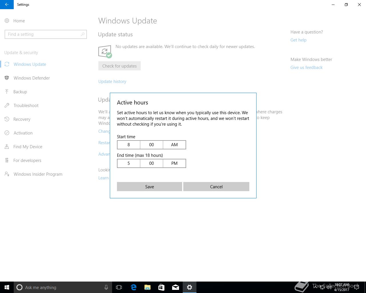Show hidden tray icons chevron
Viewport: 366px width, 293px height.
pos(316,288)
